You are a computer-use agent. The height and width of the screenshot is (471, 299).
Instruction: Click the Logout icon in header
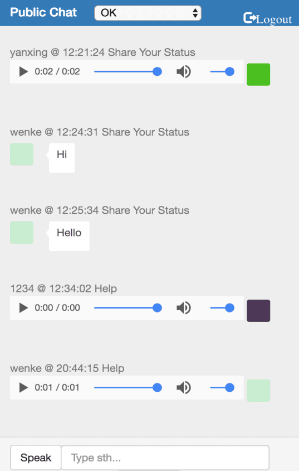click(x=249, y=18)
